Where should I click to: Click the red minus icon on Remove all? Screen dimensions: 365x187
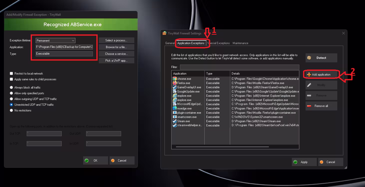(309, 106)
